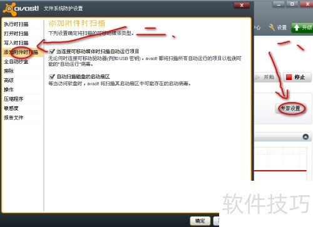This screenshot has height=227, width=313.
Task: Open the 执行时扫描 settings page
Action: click(16, 24)
